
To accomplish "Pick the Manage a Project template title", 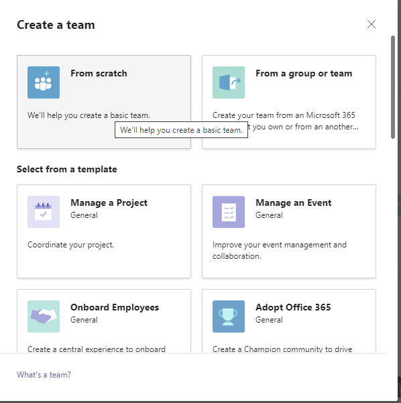I will [x=109, y=203].
